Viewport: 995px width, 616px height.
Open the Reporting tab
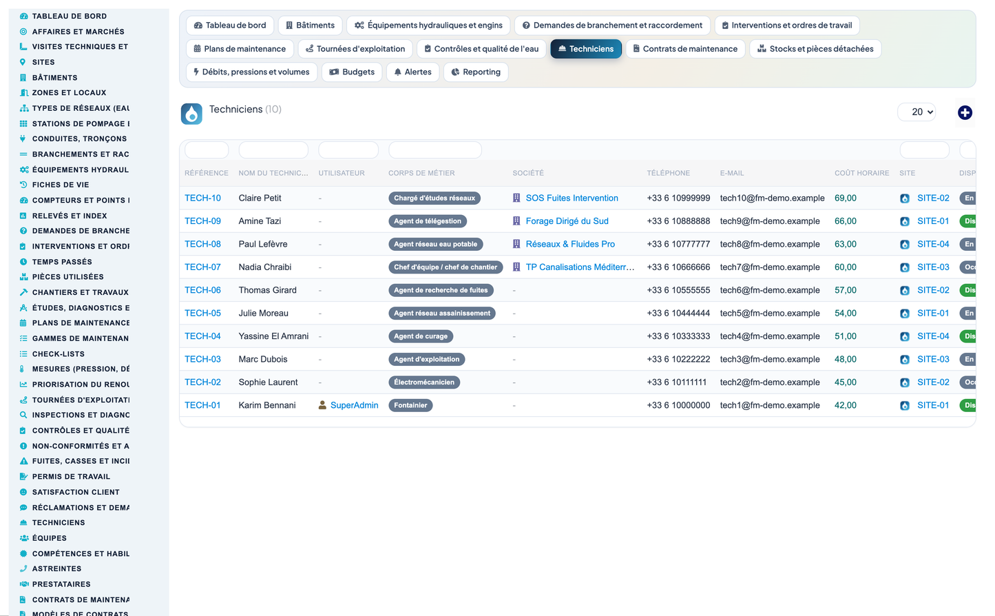click(x=476, y=72)
